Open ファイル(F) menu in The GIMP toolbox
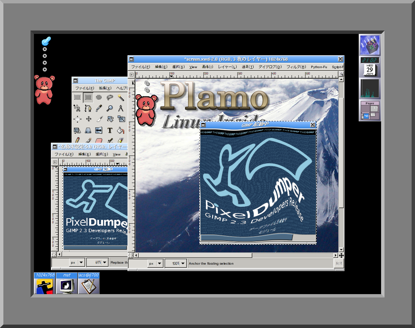Image resolution: width=415 pixels, height=328 pixels. [x=85, y=88]
